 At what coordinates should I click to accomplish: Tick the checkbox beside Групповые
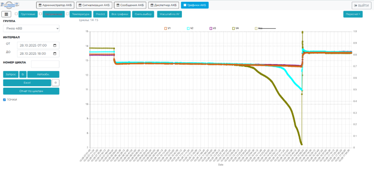click(x=16, y=14)
